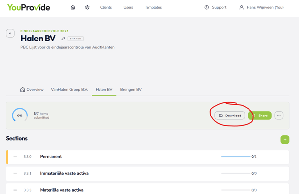
Task: Open Templates in the top menu
Action: [153, 7]
